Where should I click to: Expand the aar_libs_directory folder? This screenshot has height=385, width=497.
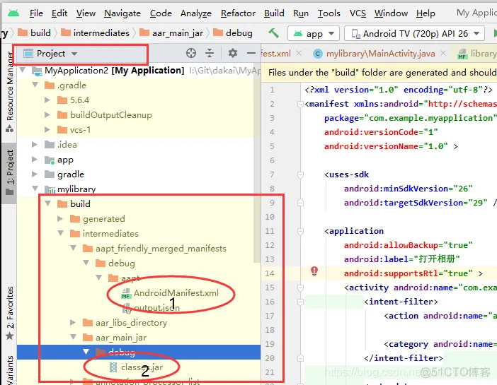click(73, 323)
